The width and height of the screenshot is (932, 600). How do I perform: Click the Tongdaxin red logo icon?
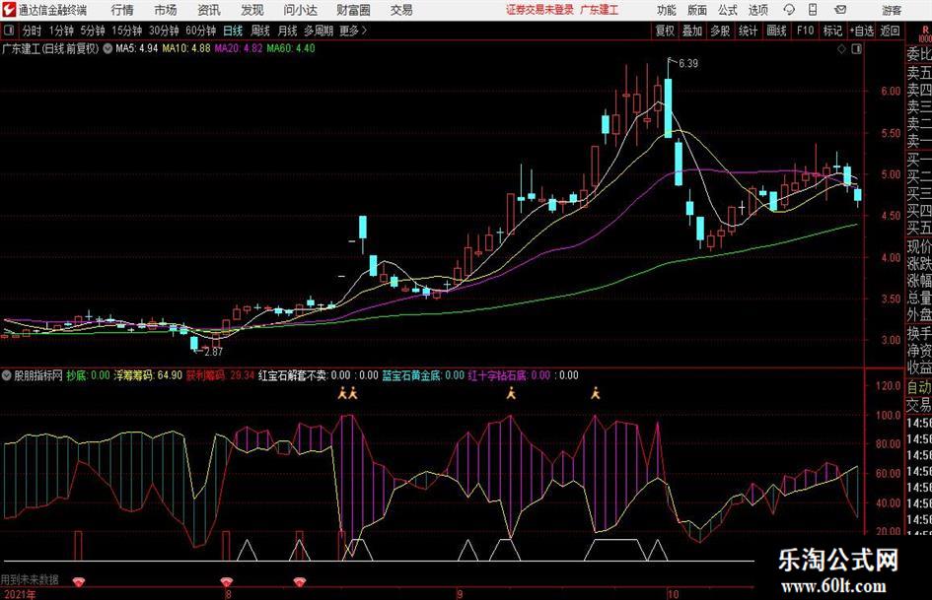point(9,10)
